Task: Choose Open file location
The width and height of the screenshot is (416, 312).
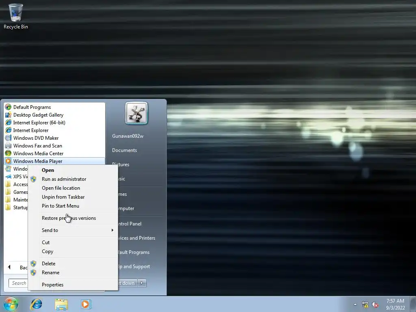Action: (73, 188)
